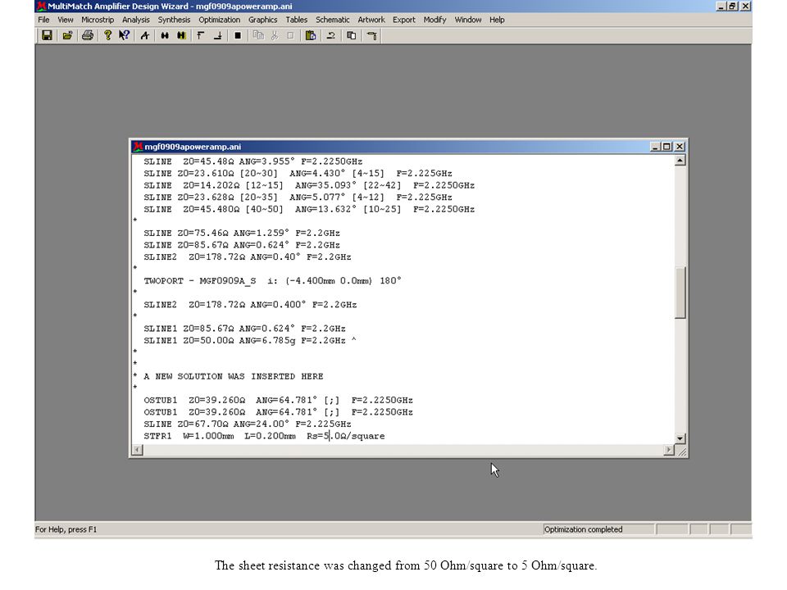Image resolution: width=787 pixels, height=590 pixels.
Task: Click the vertical scrollbar thumb
Action: tap(680, 293)
